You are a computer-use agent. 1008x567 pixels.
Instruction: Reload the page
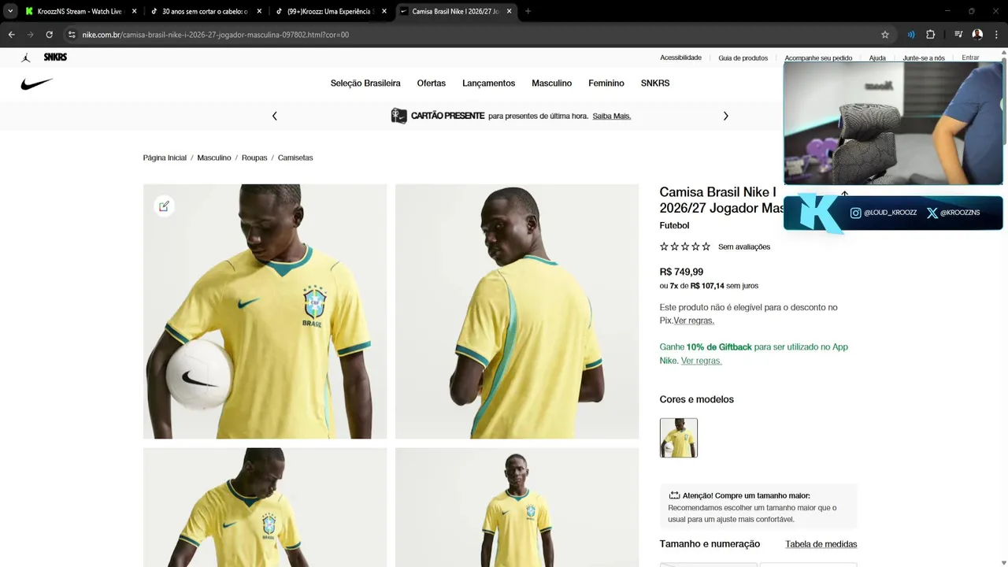tap(49, 35)
